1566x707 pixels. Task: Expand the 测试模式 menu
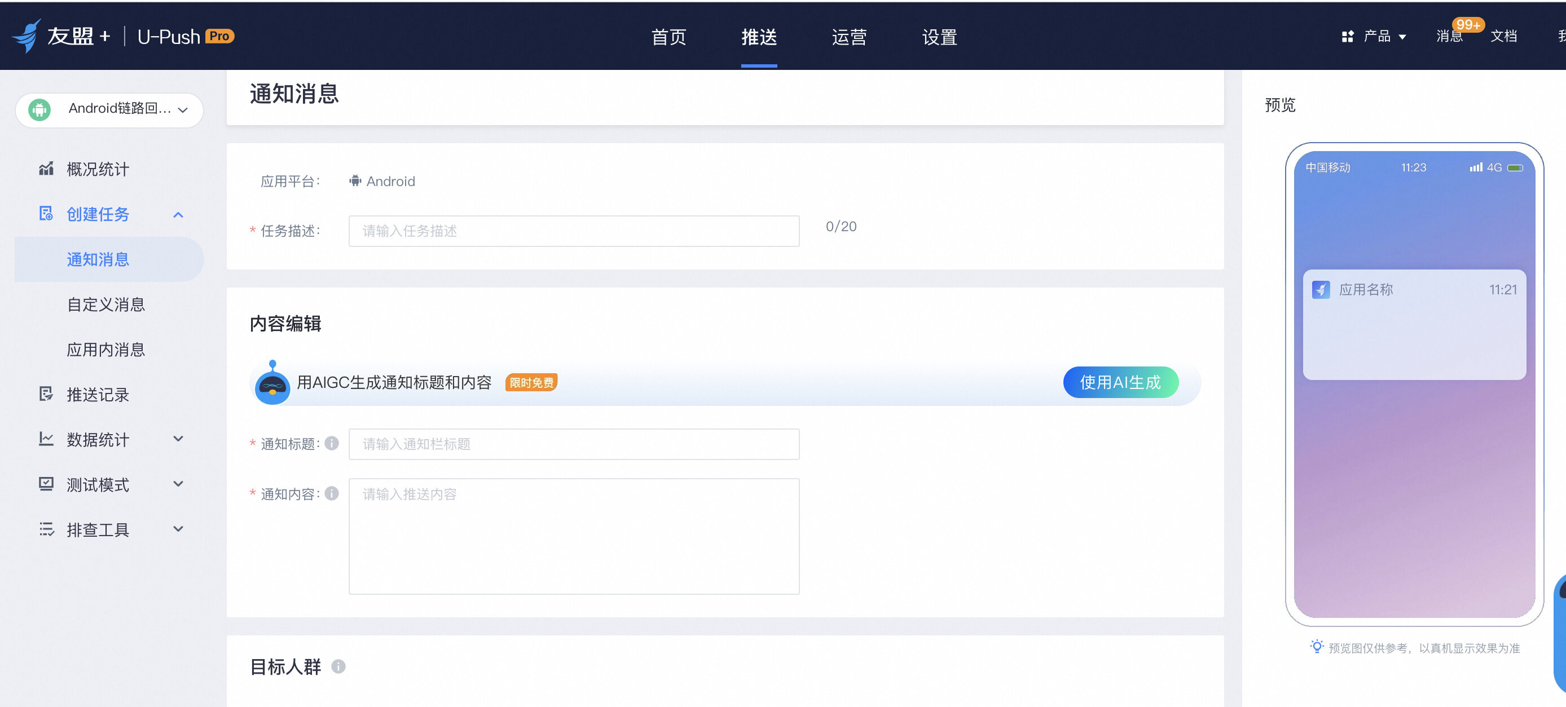coord(178,484)
